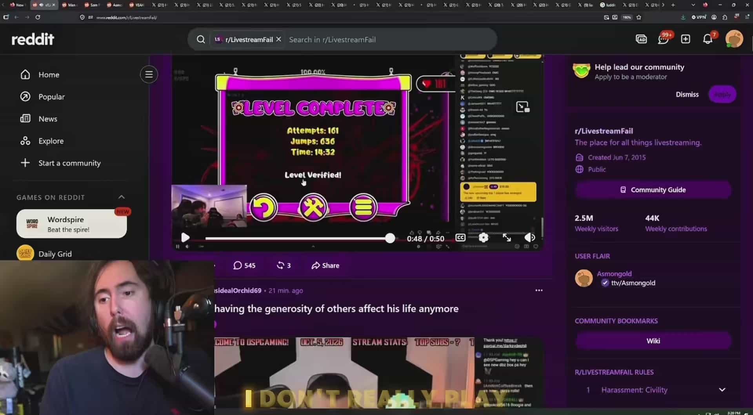The height and width of the screenshot is (415, 753).
Task: Open the Community Guide
Action: coord(653,190)
